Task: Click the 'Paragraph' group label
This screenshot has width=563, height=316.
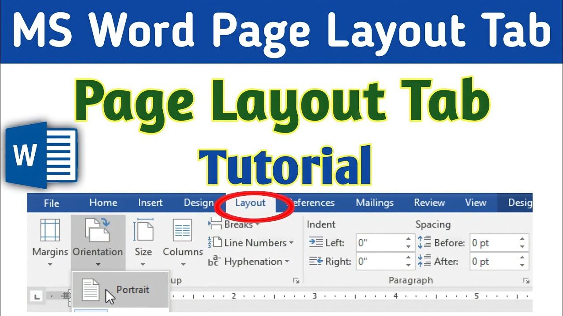Action: click(x=411, y=280)
